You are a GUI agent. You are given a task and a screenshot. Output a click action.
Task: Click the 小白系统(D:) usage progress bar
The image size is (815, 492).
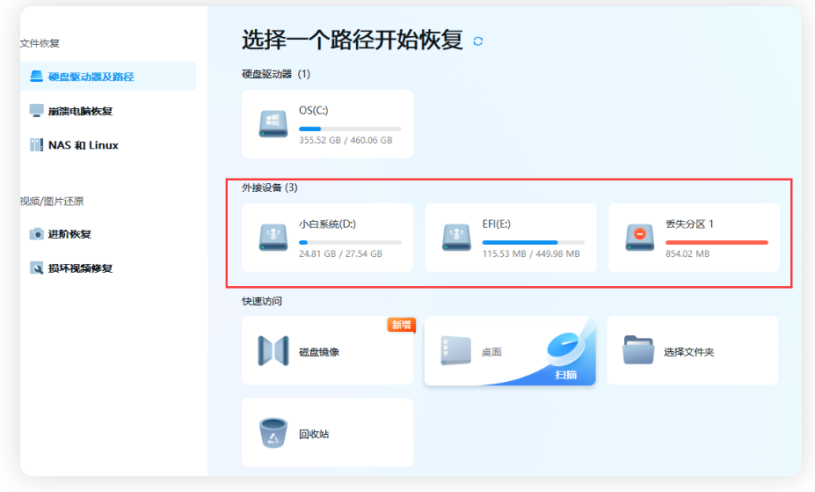350,242
